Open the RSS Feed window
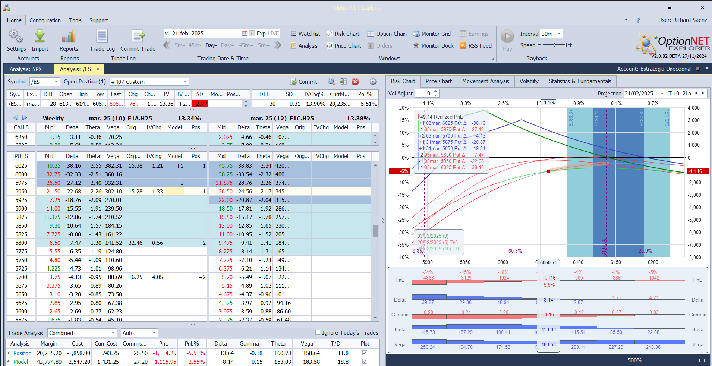 point(476,46)
